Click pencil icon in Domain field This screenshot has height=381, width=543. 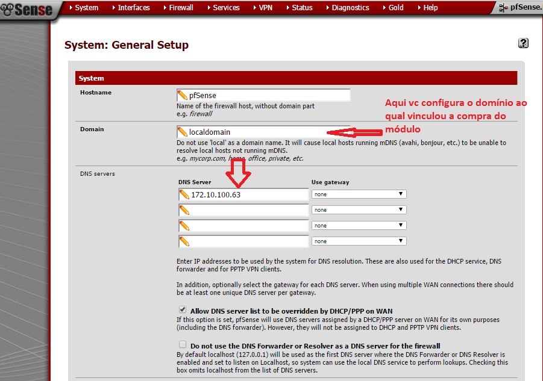point(183,132)
